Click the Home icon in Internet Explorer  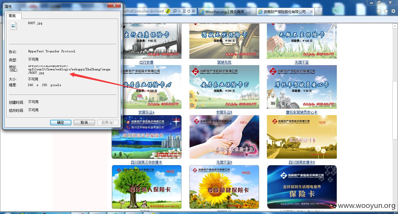379,11
